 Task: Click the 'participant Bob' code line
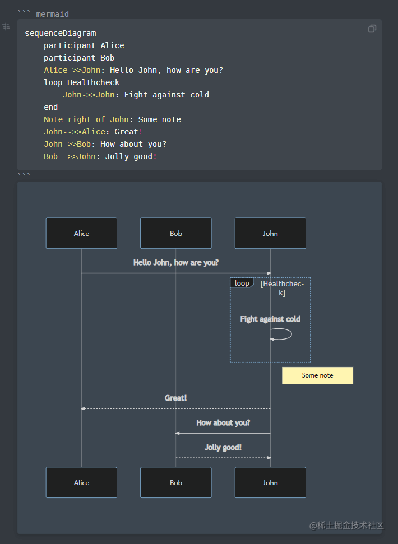click(x=79, y=58)
